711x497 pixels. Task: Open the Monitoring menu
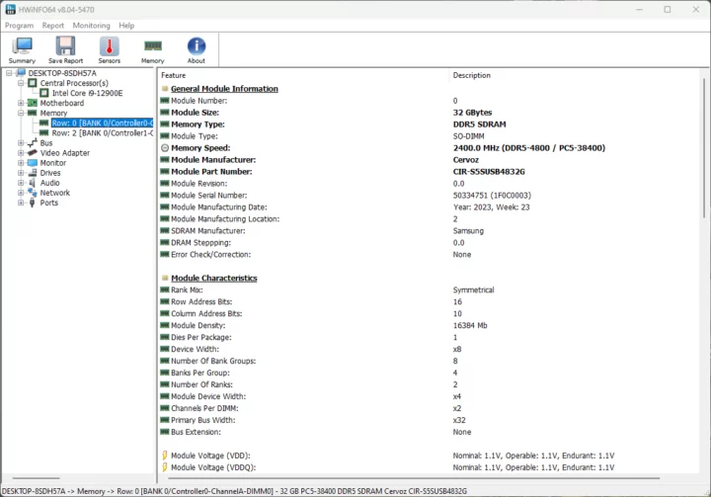(x=91, y=25)
